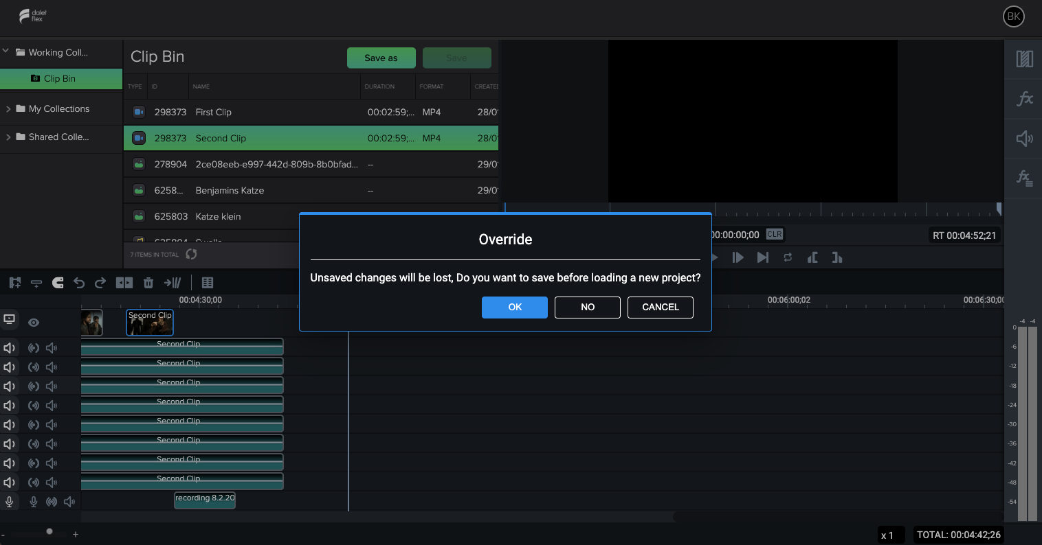Open the fx effects panel icon
The image size is (1042, 545).
(x=1025, y=99)
